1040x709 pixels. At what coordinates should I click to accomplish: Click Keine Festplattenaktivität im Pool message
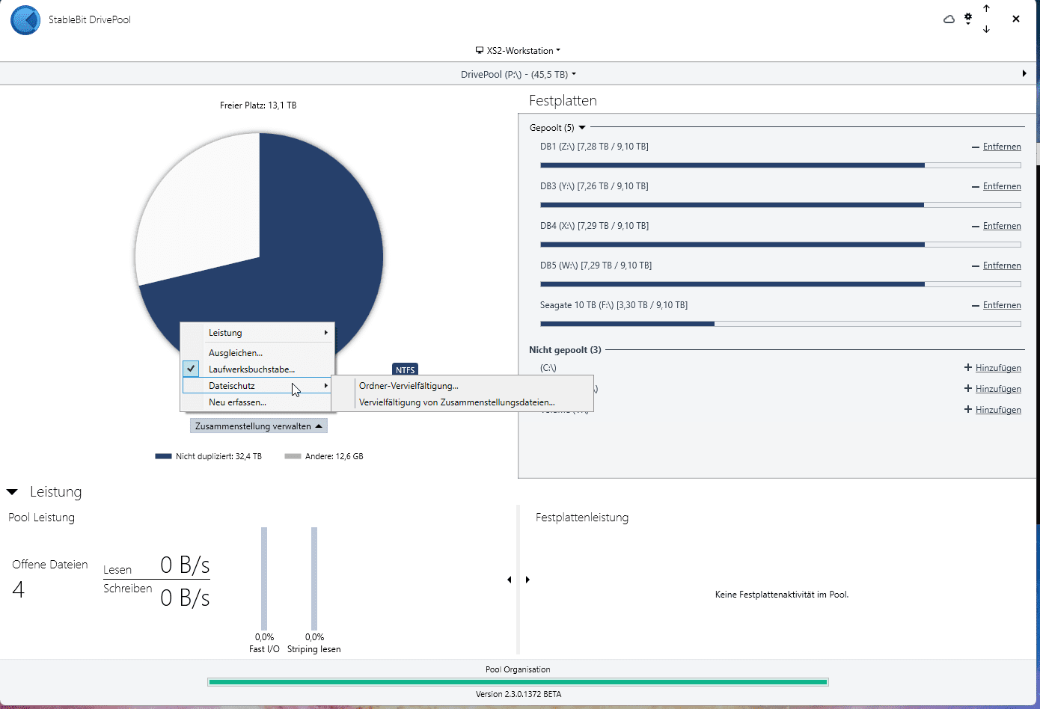[782, 595]
